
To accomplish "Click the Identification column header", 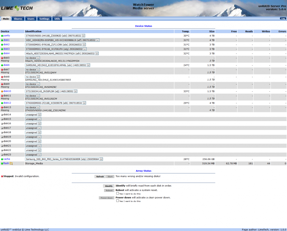I will click(x=33, y=31).
